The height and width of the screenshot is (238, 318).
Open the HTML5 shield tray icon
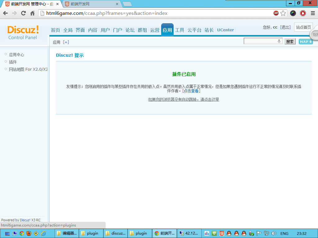[x=222, y=234]
